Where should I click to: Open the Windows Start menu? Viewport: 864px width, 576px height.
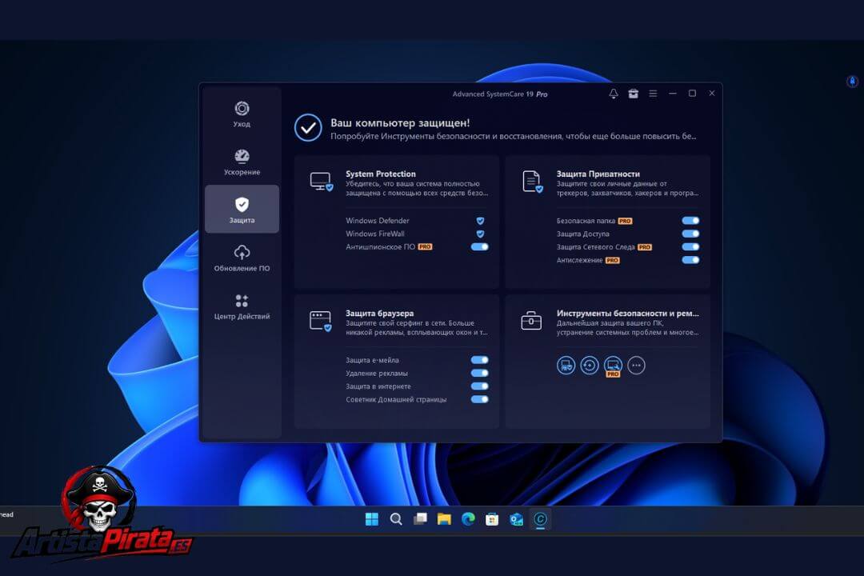tap(372, 519)
